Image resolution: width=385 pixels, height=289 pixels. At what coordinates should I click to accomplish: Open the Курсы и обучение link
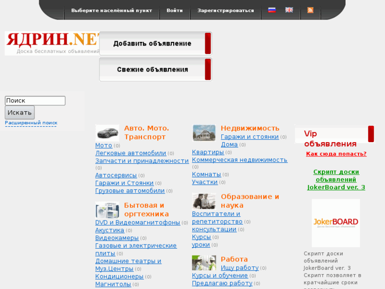pyautogui.click(x=220, y=275)
